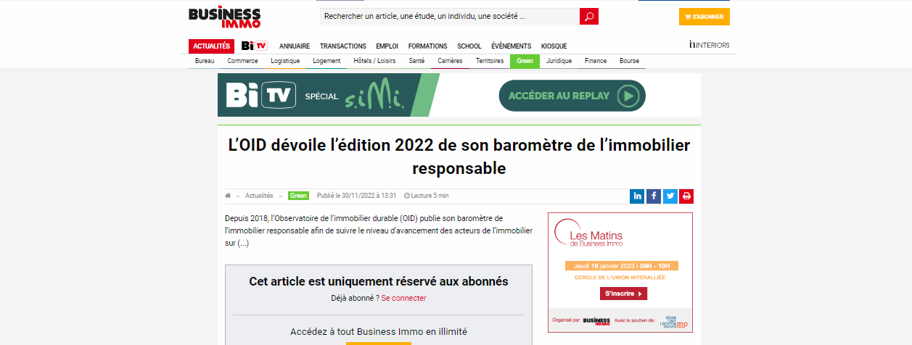Share the article on LinkedIn
Screen dimensions: 912x345
pyautogui.click(x=637, y=196)
